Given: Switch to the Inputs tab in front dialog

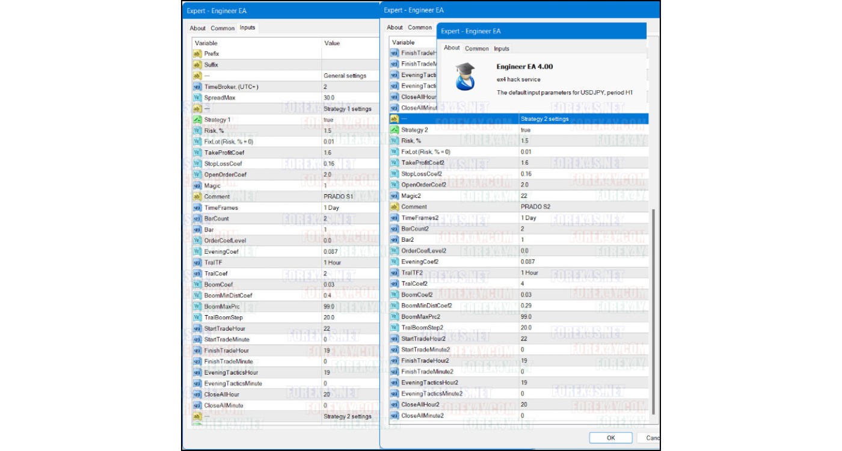Looking at the screenshot, I should click(x=502, y=49).
